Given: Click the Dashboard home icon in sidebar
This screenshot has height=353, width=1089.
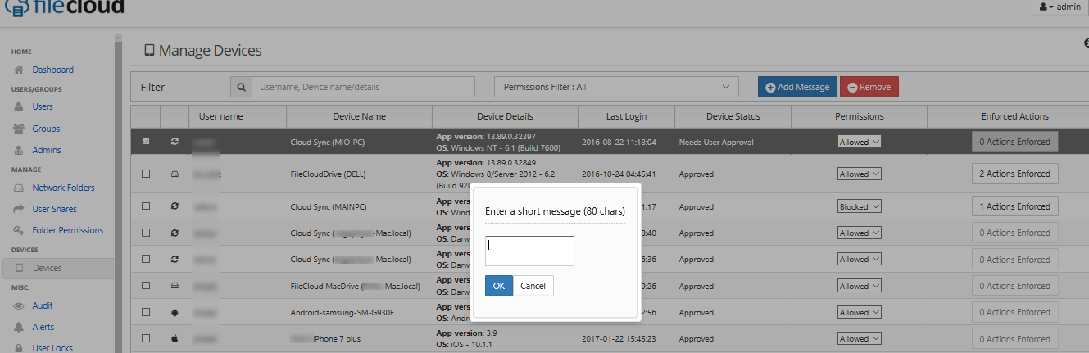Looking at the screenshot, I should tap(18, 70).
